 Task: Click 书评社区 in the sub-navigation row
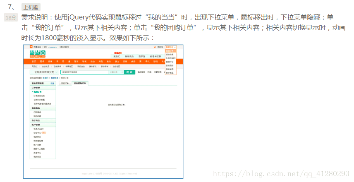[x=69, y=66]
